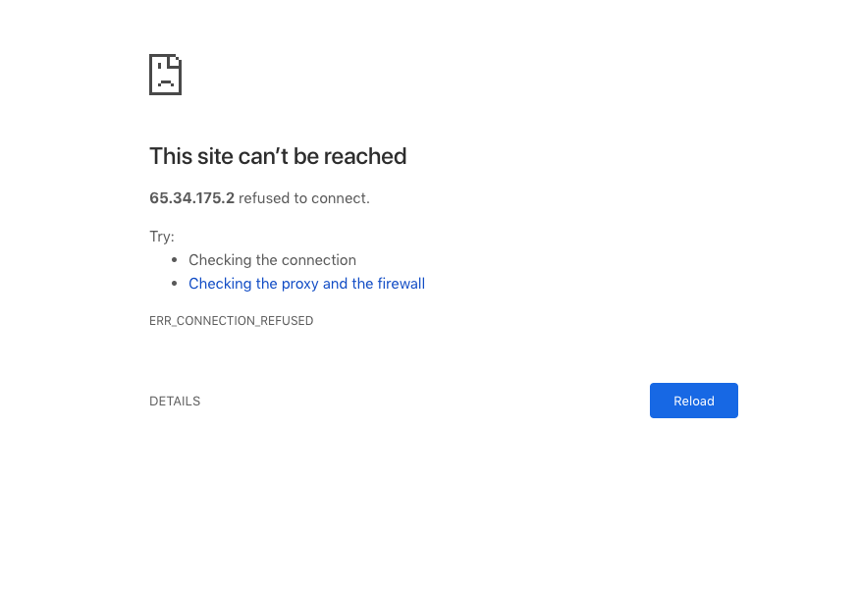Click the "refused to connect." text
The image size is (858, 591).
click(303, 198)
